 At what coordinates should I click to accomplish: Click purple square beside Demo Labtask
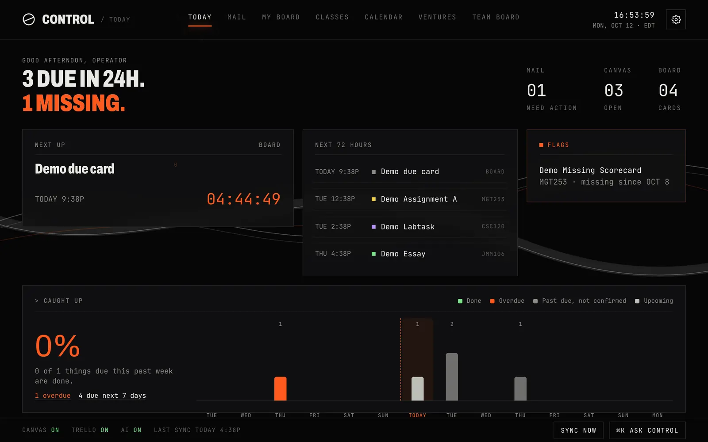tap(373, 227)
